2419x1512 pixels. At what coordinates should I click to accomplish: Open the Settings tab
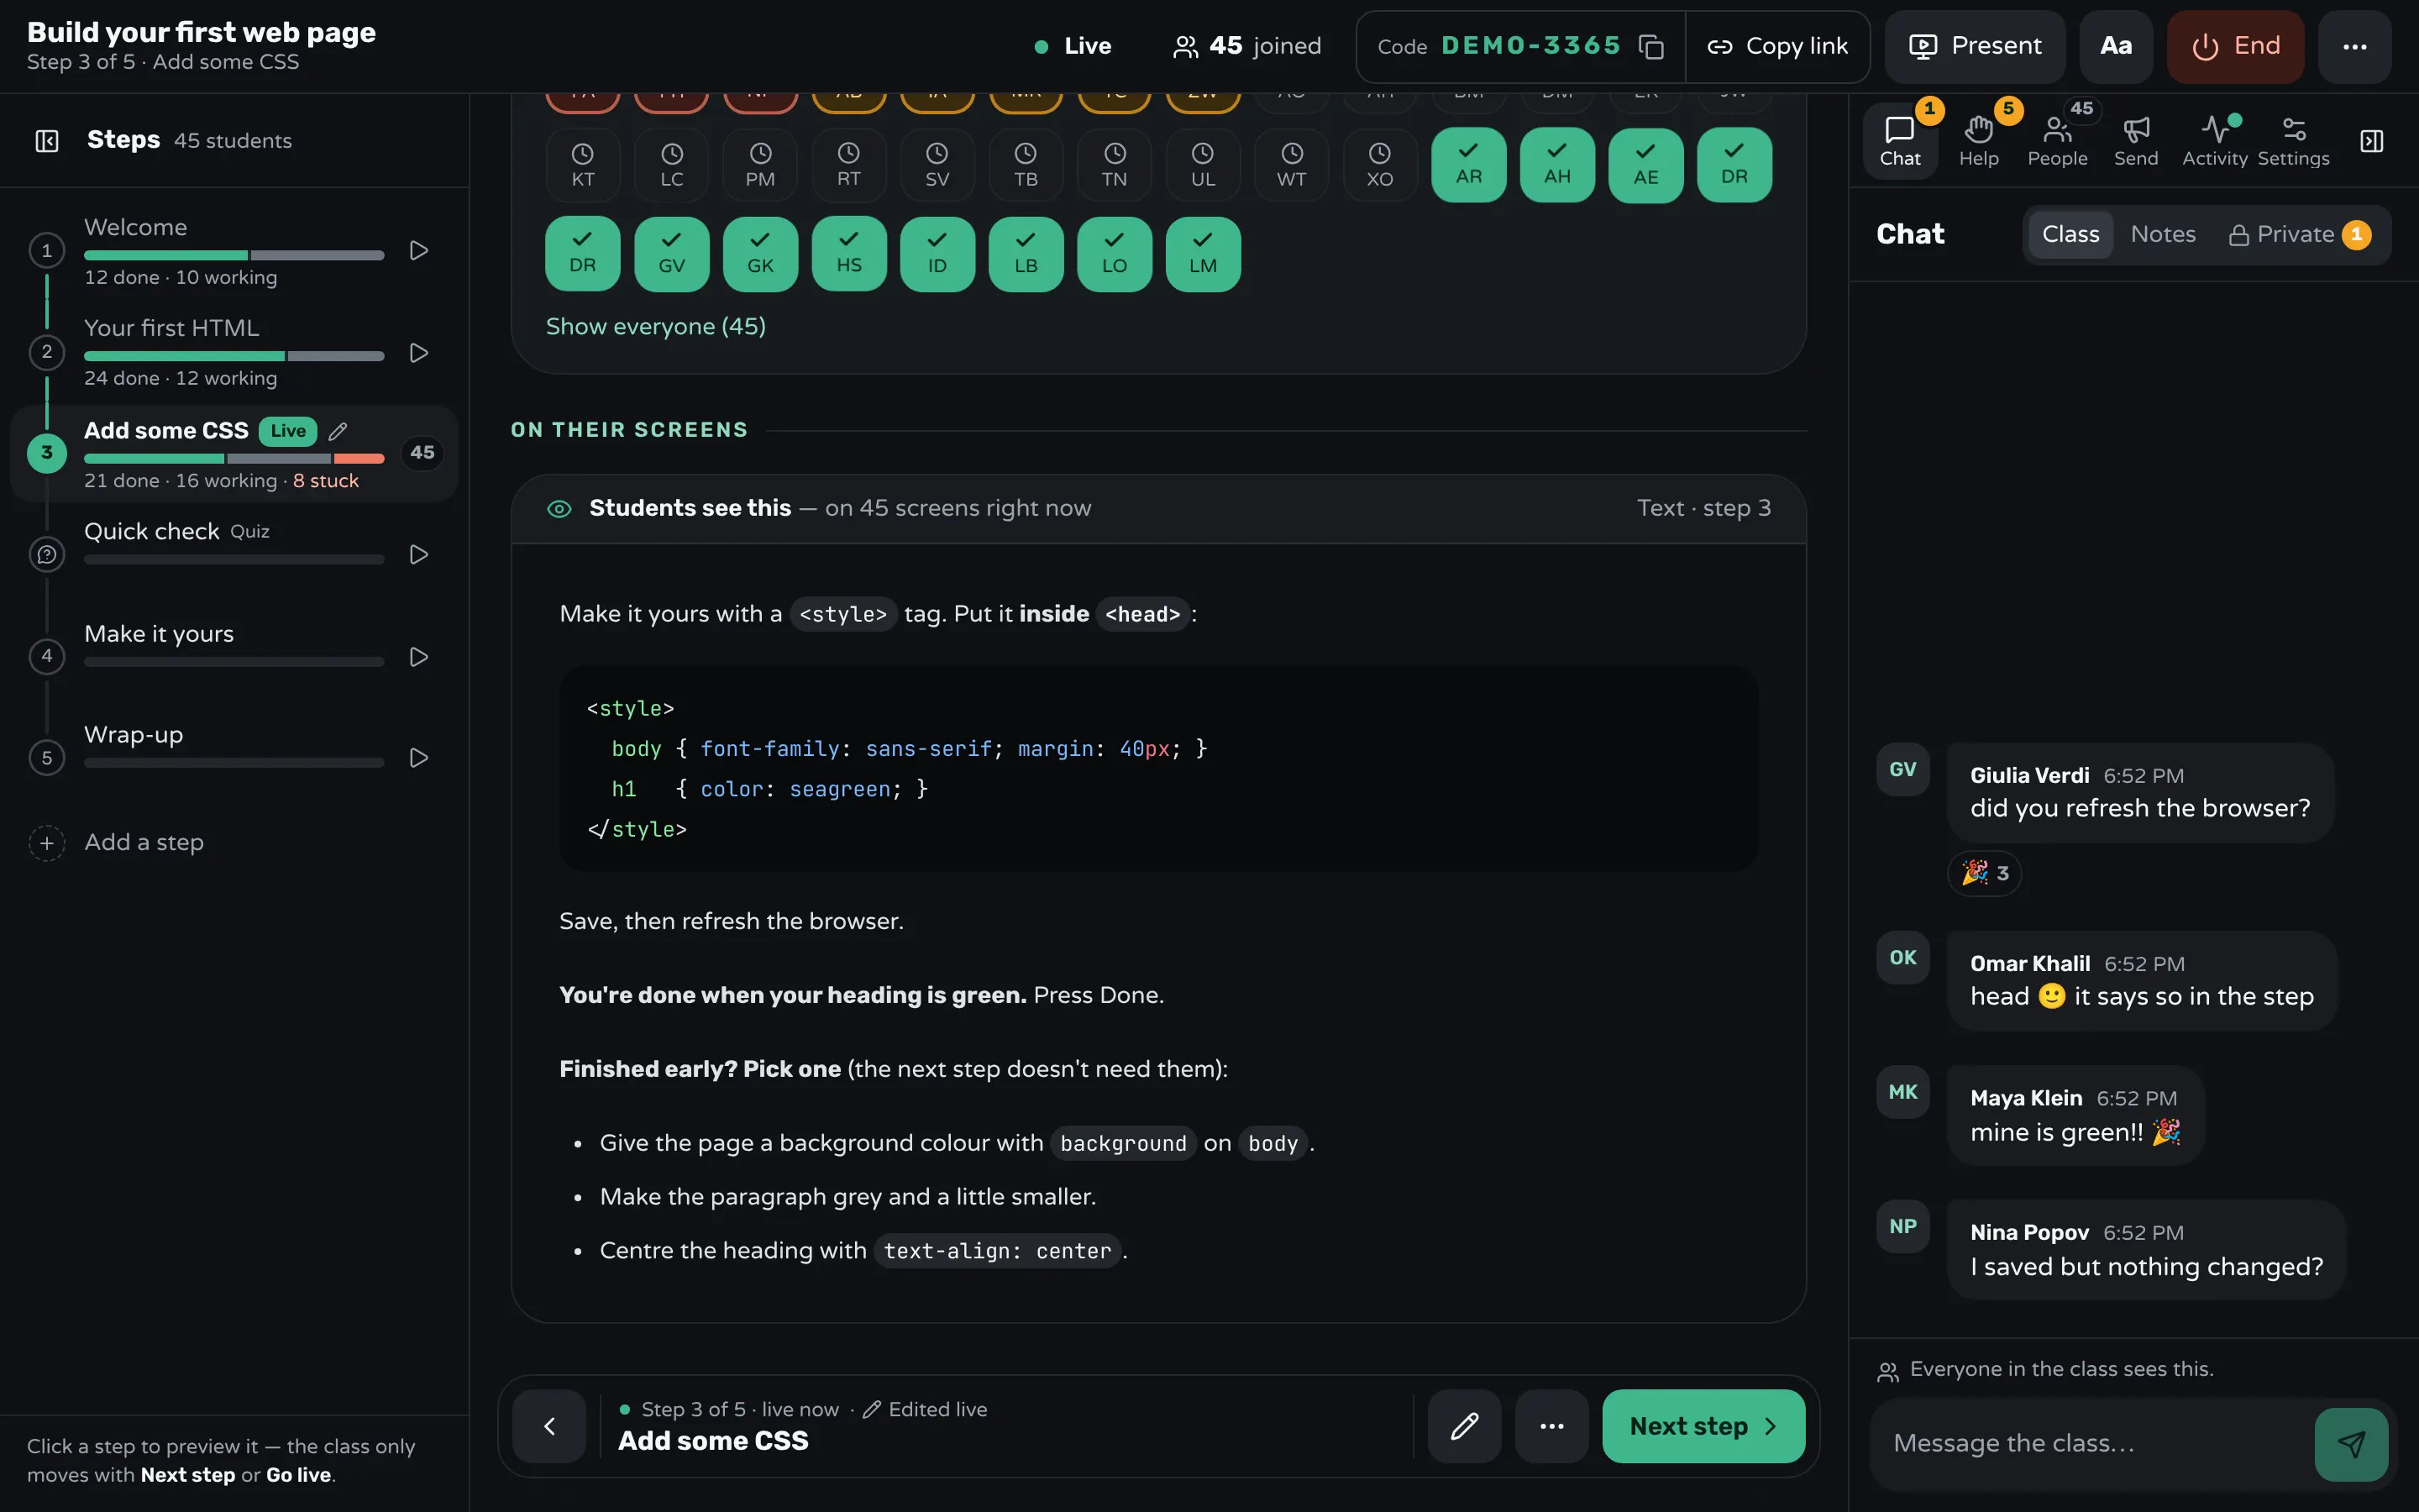point(2293,141)
